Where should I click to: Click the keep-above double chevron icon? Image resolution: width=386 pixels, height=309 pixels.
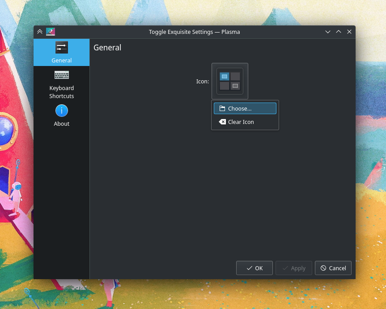pyautogui.click(x=40, y=32)
